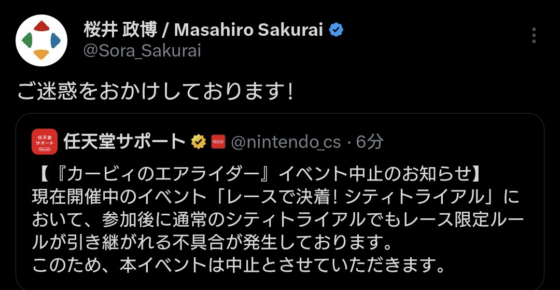This screenshot has height=290, width=560.
Task: Click the final line このため、本イベントは中止とさせていただきます。
Action: (x=239, y=266)
